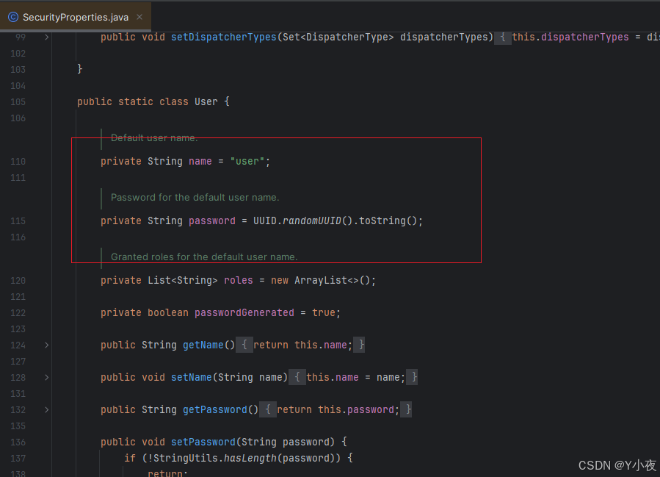Expand folded getPassword method at line 132
The height and width of the screenshot is (477, 660).
[47, 409]
